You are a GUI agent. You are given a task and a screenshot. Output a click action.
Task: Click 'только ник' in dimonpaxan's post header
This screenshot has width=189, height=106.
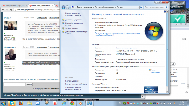(x=54, y=47)
